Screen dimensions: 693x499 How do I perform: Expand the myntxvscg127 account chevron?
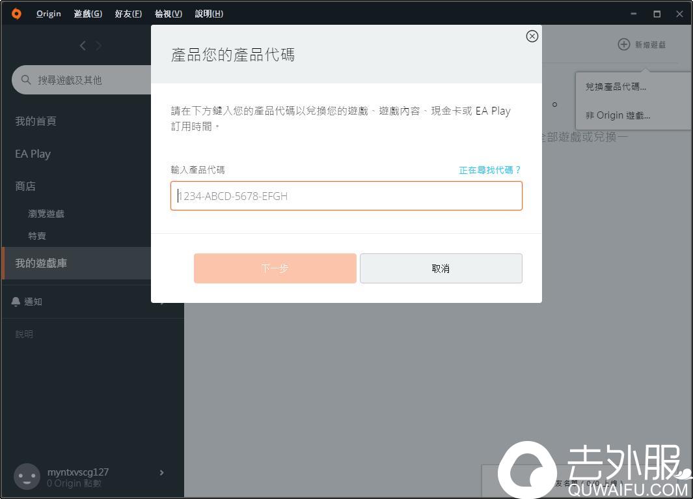162,472
